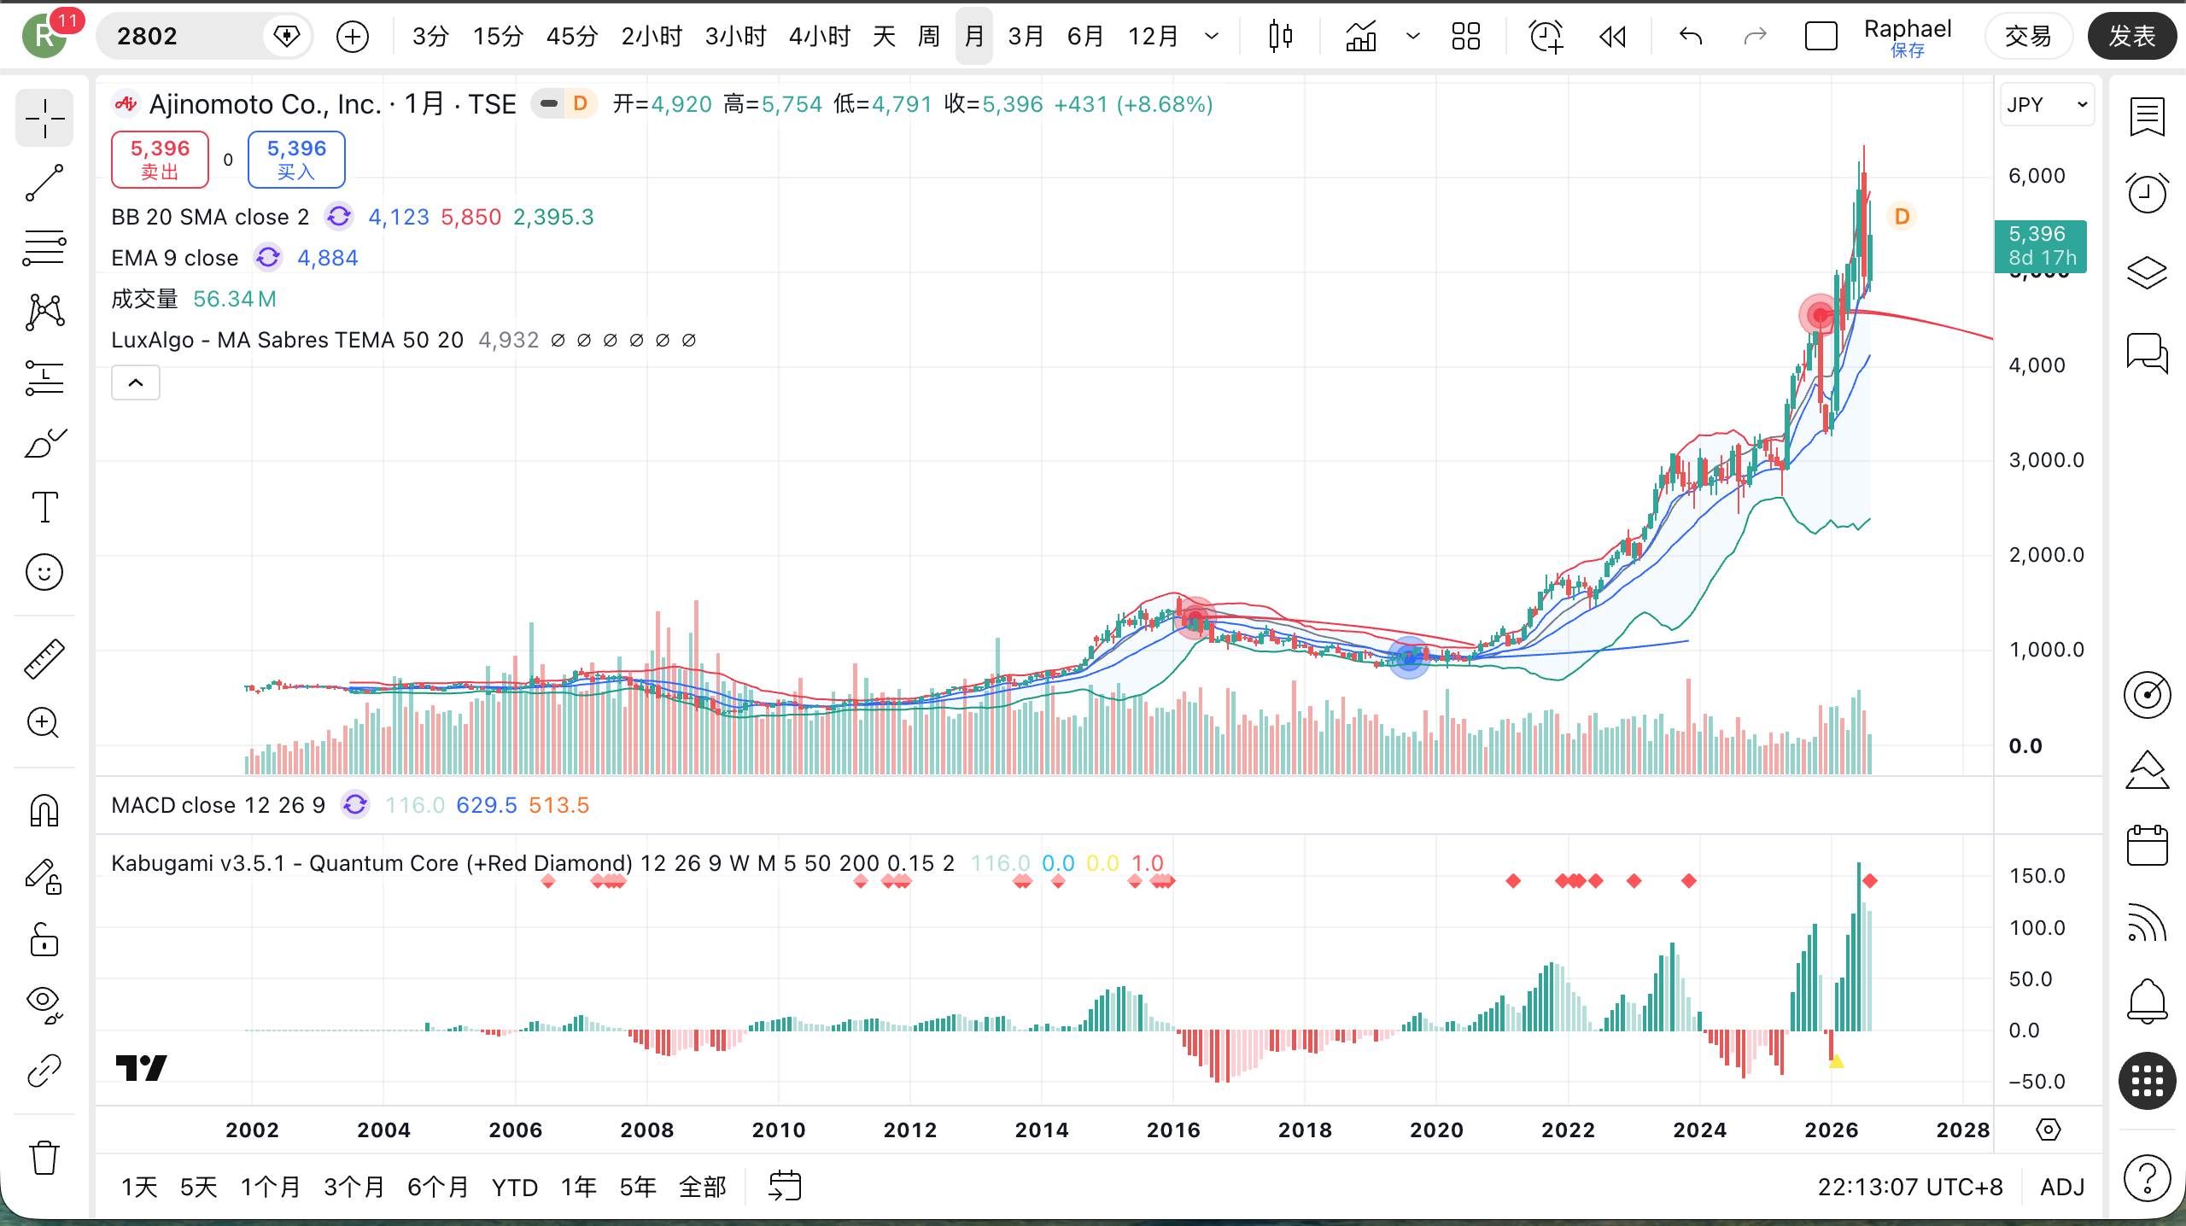
Task: Click the 发表 publish button
Action: tap(2132, 37)
